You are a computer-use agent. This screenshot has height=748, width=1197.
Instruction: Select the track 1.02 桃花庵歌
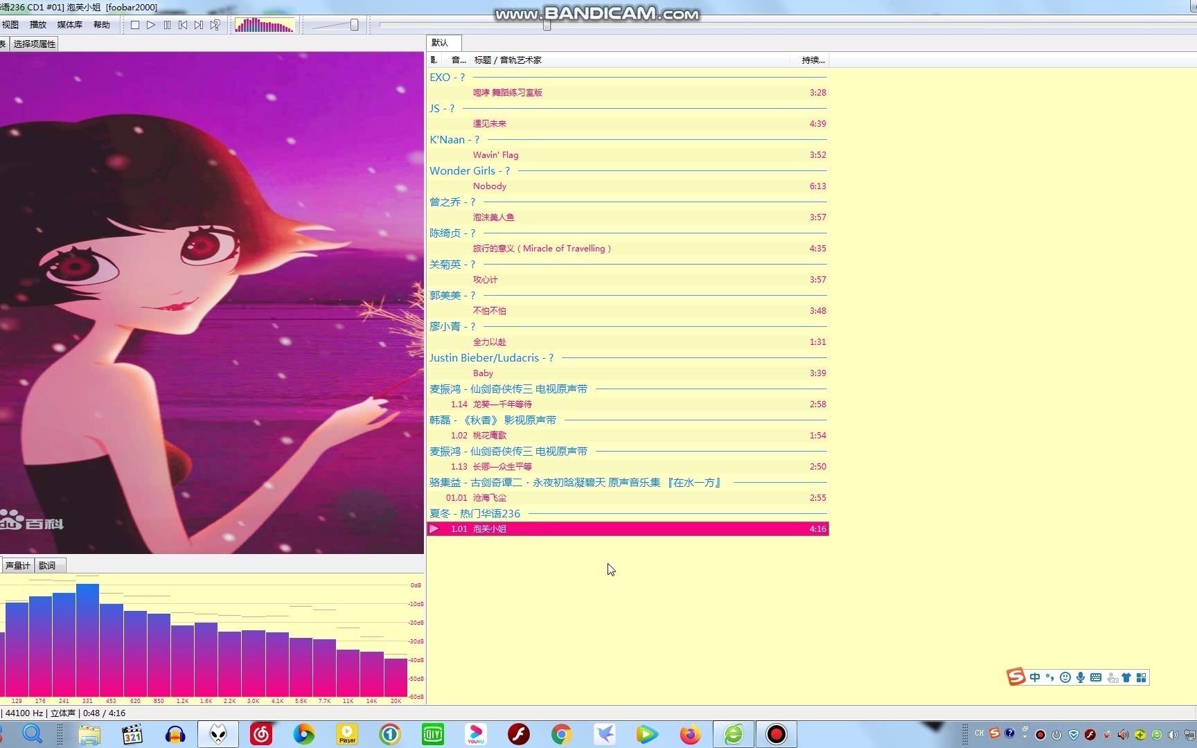[x=628, y=436]
